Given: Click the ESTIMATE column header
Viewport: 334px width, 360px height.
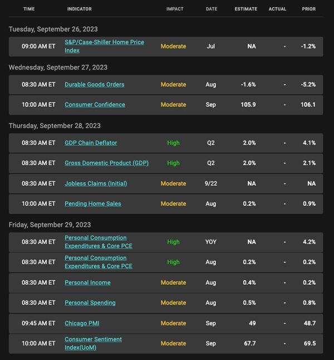Looking at the screenshot, I should click(246, 9).
